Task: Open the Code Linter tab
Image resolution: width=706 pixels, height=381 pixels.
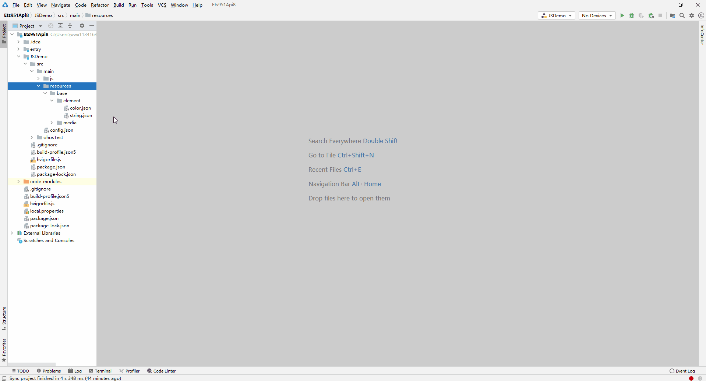Action: tap(162, 371)
